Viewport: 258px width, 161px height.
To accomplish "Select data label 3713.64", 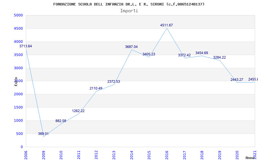I will [26, 46].
